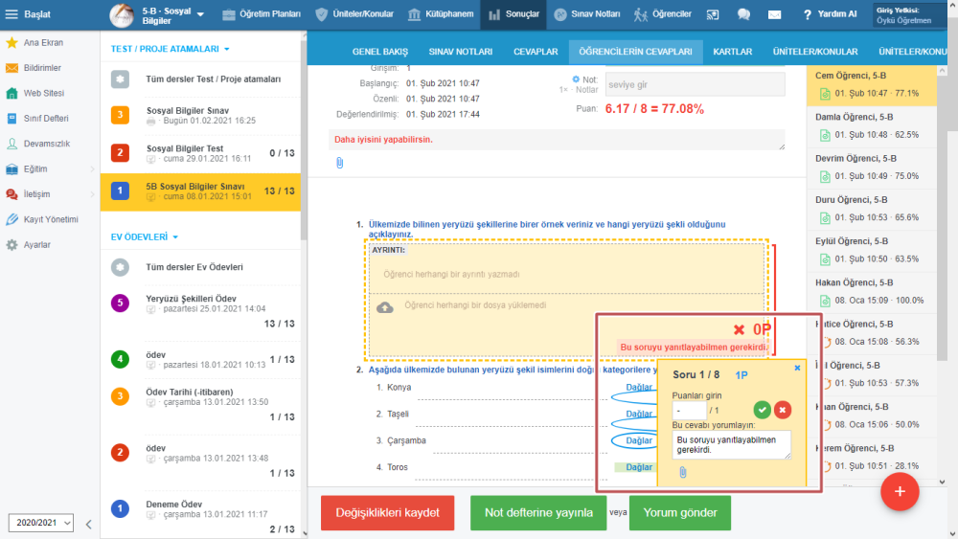Open Kütüphanem in top menu

coord(441,14)
